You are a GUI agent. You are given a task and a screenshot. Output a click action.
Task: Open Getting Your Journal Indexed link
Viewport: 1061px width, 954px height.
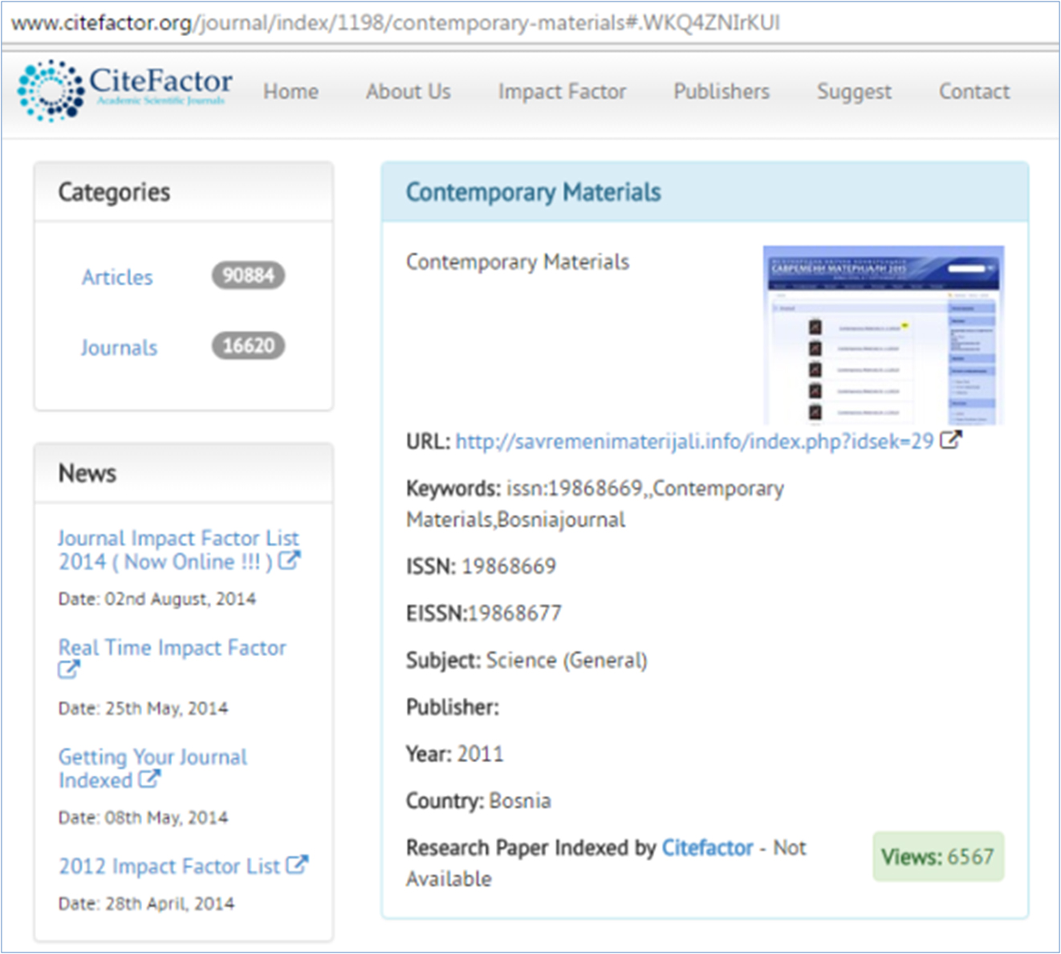152,768
